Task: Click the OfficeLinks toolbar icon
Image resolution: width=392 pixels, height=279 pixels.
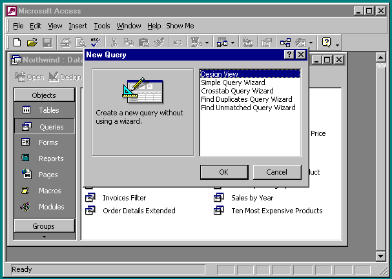Action: pos(196,43)
